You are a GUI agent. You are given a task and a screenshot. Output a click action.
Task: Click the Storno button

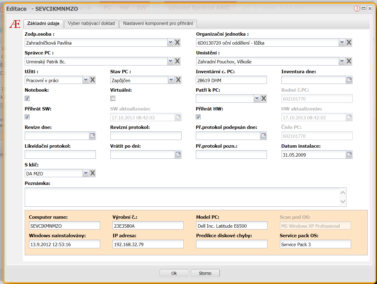(x=205, y=273)
